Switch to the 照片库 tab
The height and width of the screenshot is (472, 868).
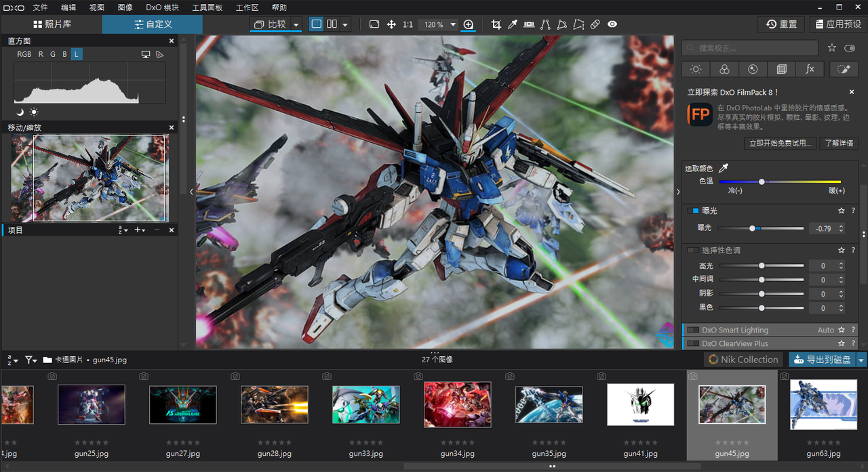[52, 24]
